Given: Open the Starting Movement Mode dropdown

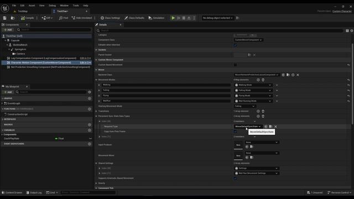Looking at the screenshot, I should click(244, 106).
